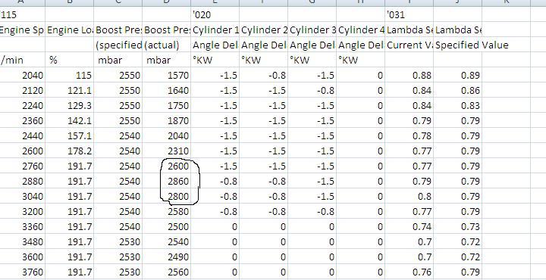Select the '020 group label cell
Viewport: 546px width, 280px height.
click(215, 14)
